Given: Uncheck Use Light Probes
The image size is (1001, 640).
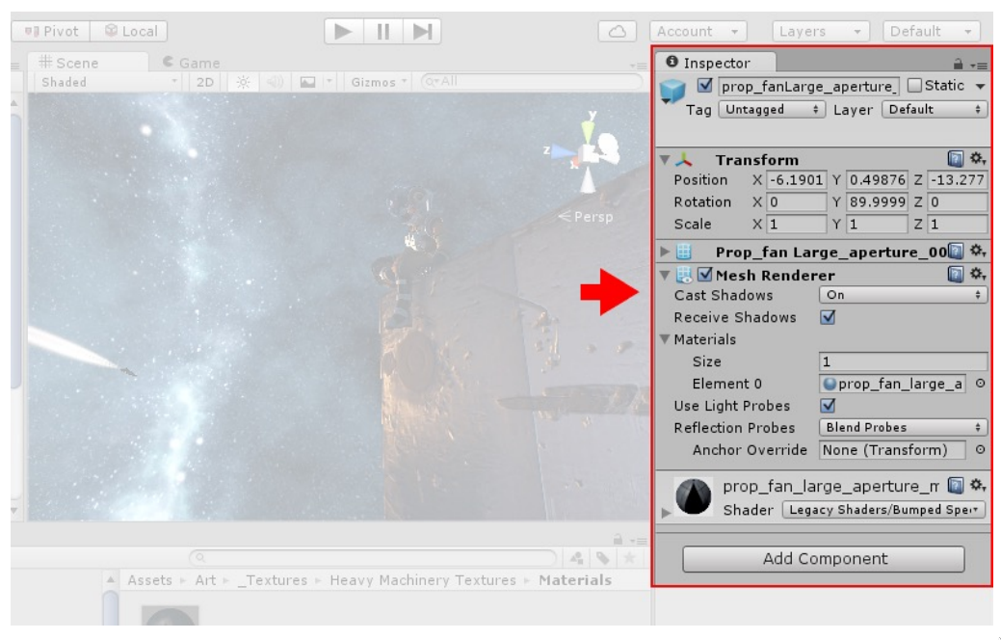Looking at the screenshot, I should [828, 406].
